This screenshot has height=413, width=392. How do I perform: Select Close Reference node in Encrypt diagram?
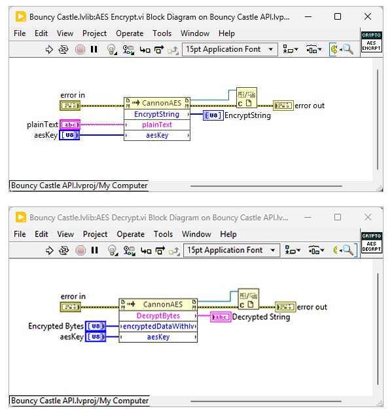coord(247,98)
